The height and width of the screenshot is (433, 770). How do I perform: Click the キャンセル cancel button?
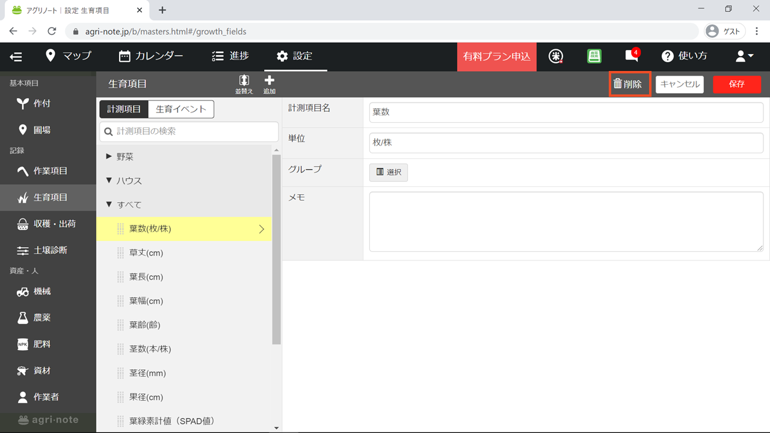680,84
